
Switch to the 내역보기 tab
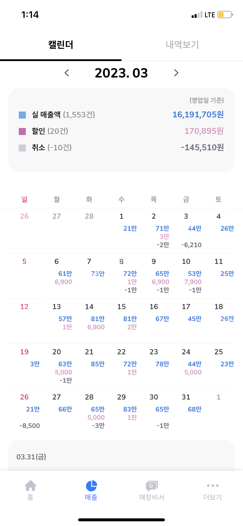tap(182, 45)
